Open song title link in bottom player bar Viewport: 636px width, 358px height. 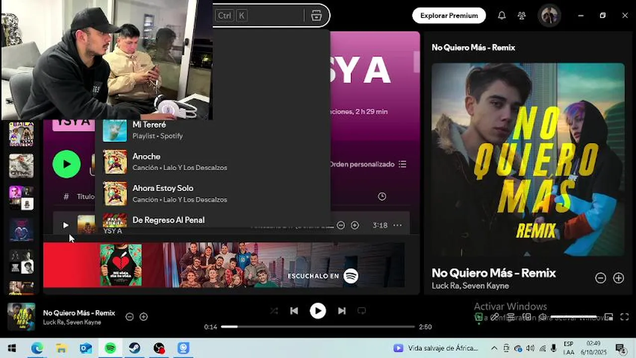[x=79, y=313]
